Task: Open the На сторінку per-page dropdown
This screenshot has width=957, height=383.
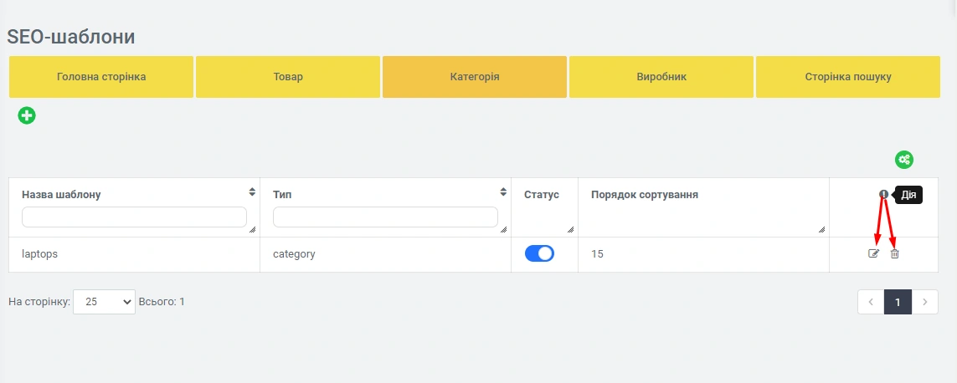Action: pos(104,302)
